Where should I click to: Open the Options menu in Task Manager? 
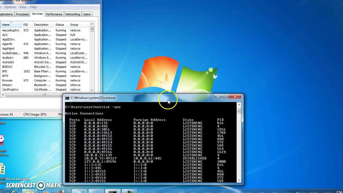[x=10, y=7]
